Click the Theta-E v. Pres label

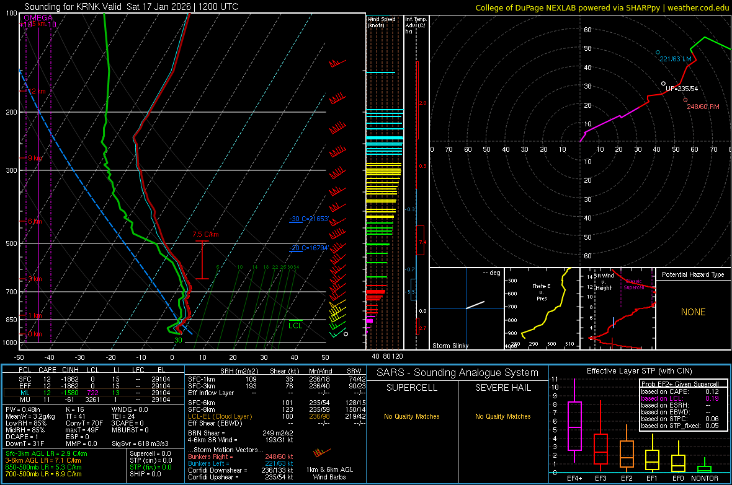(542, 292)
